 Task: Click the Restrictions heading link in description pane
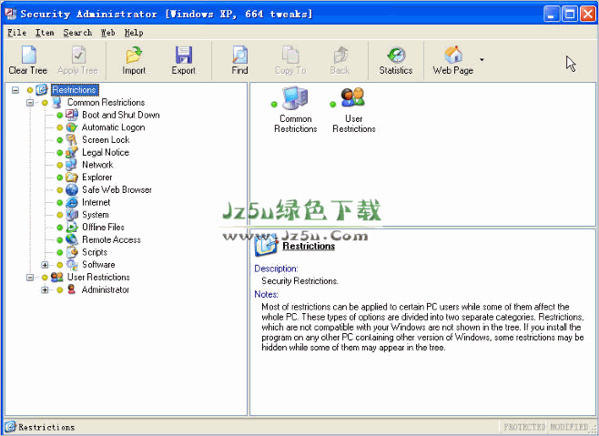tap(309, 246)
